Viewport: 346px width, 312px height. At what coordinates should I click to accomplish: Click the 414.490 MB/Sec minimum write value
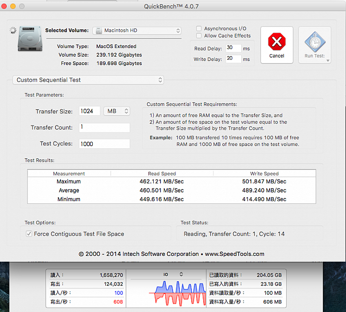264,199
